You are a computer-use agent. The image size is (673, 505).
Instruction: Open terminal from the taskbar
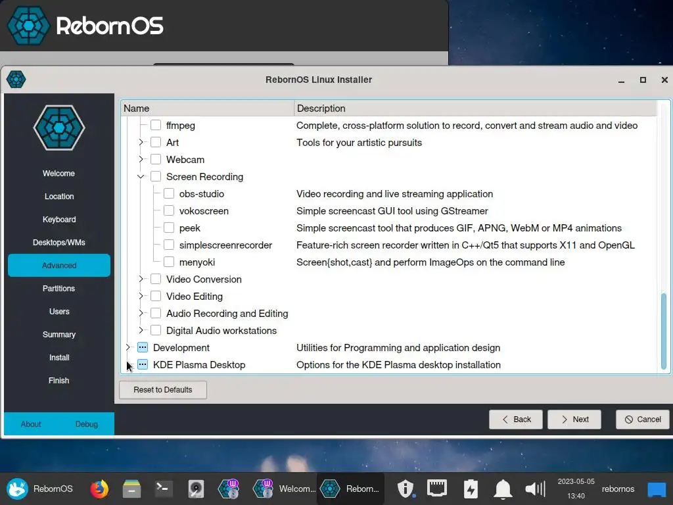coord(164,489)
